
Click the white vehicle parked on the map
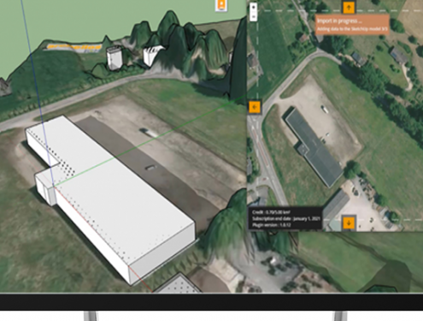[324, 109]
